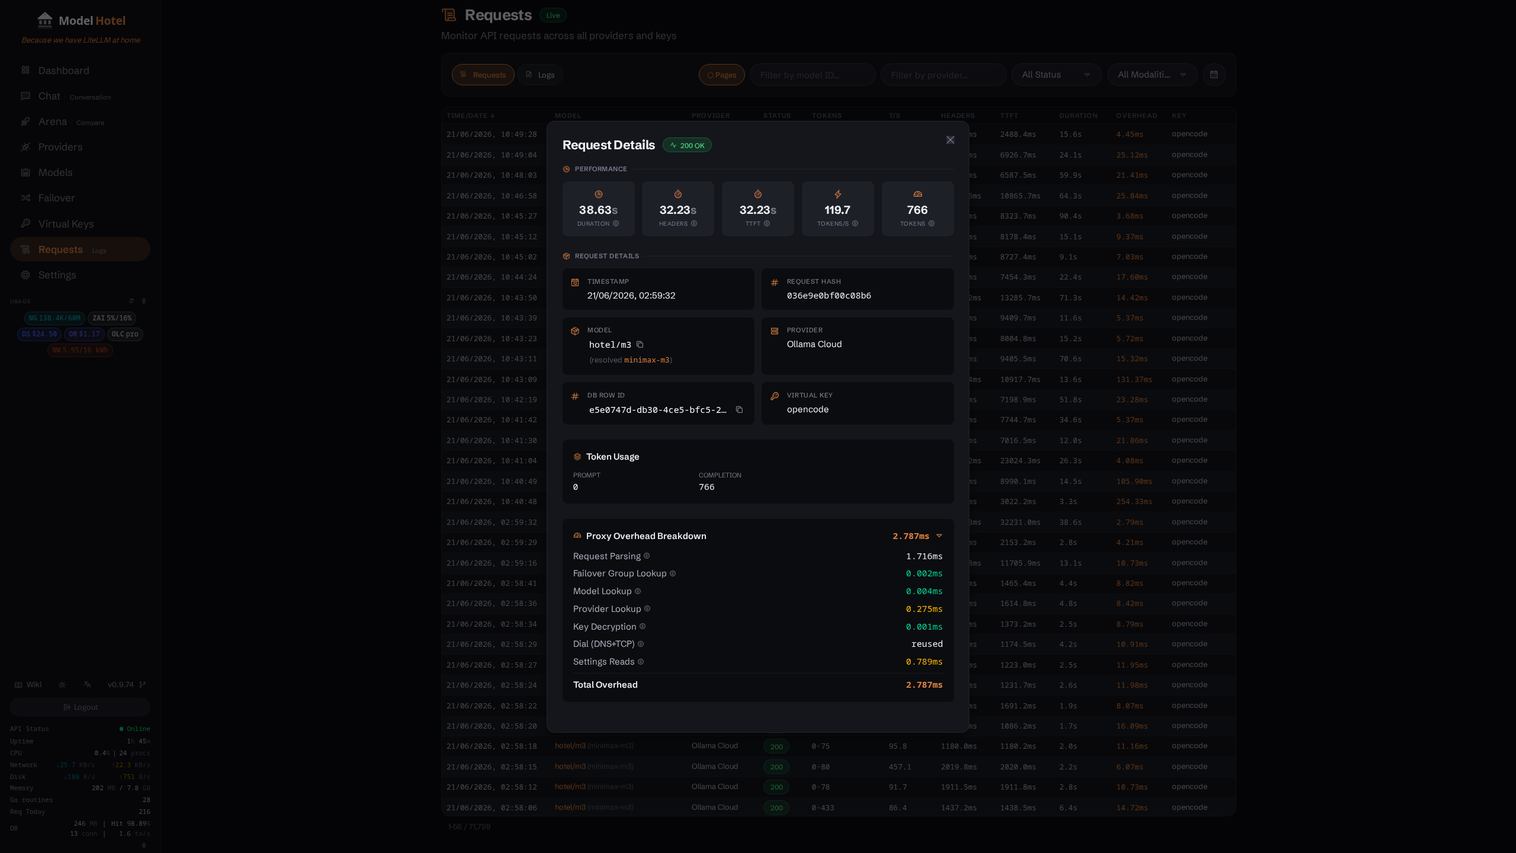Show info for Headers metric
1516x853 pixels.
pos(694,223)
